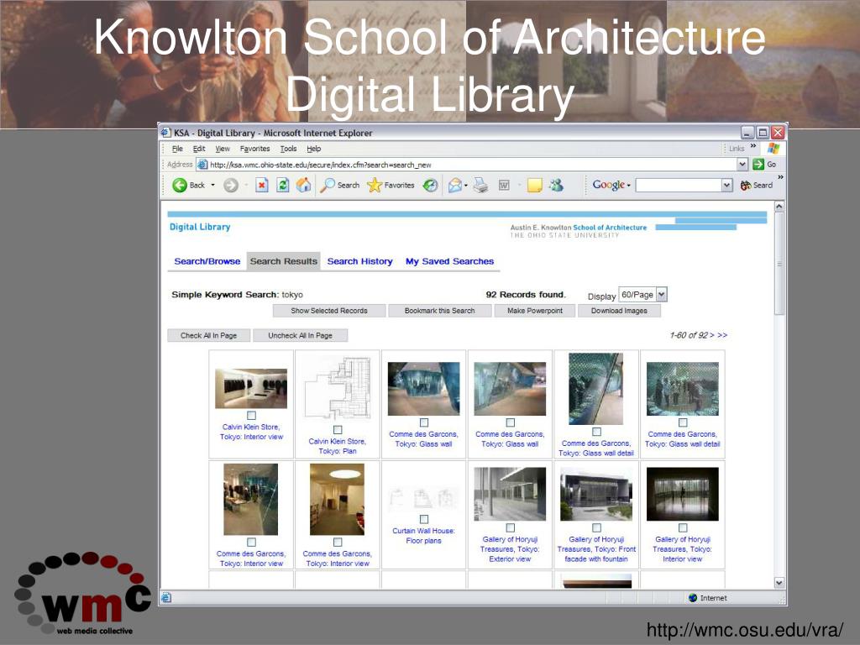Open Favorites star icon
The width and height of the screenshot is (860, 645).
(x=375, y=186)
